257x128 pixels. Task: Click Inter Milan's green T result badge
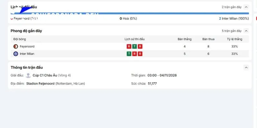pyautogui.click(x=129, y=54)
